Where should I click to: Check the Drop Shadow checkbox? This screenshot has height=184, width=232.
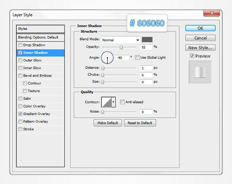click(20, 45)
